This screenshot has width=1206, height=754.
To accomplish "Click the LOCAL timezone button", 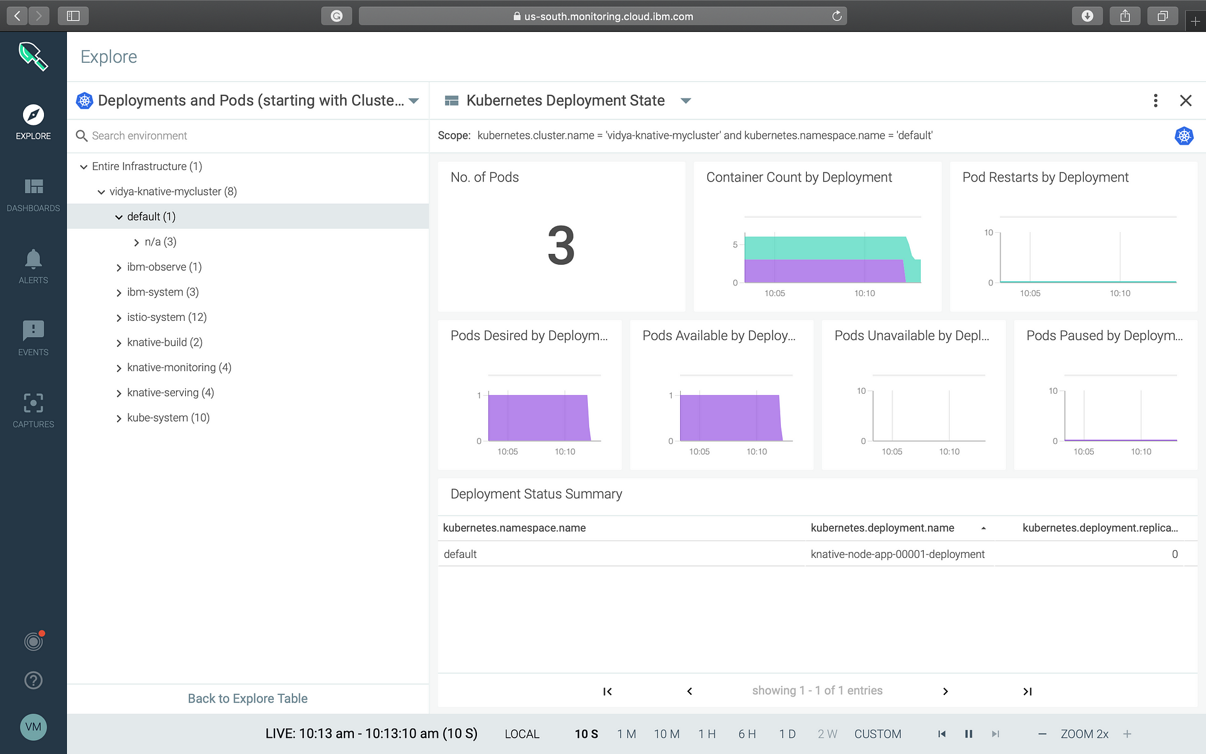I will [x=522, y=734].
